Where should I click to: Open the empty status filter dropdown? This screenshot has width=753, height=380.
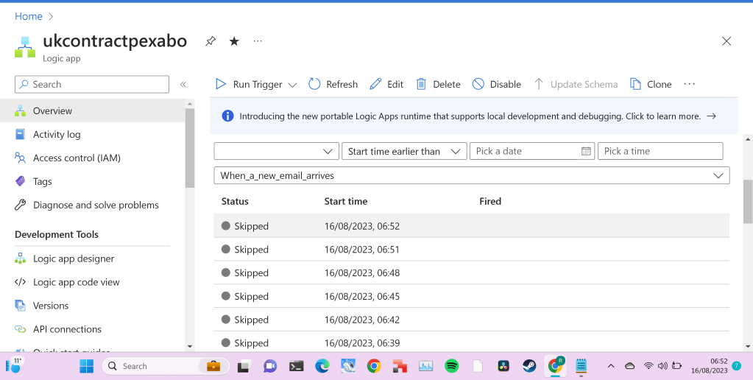click(x=276, y=151)
